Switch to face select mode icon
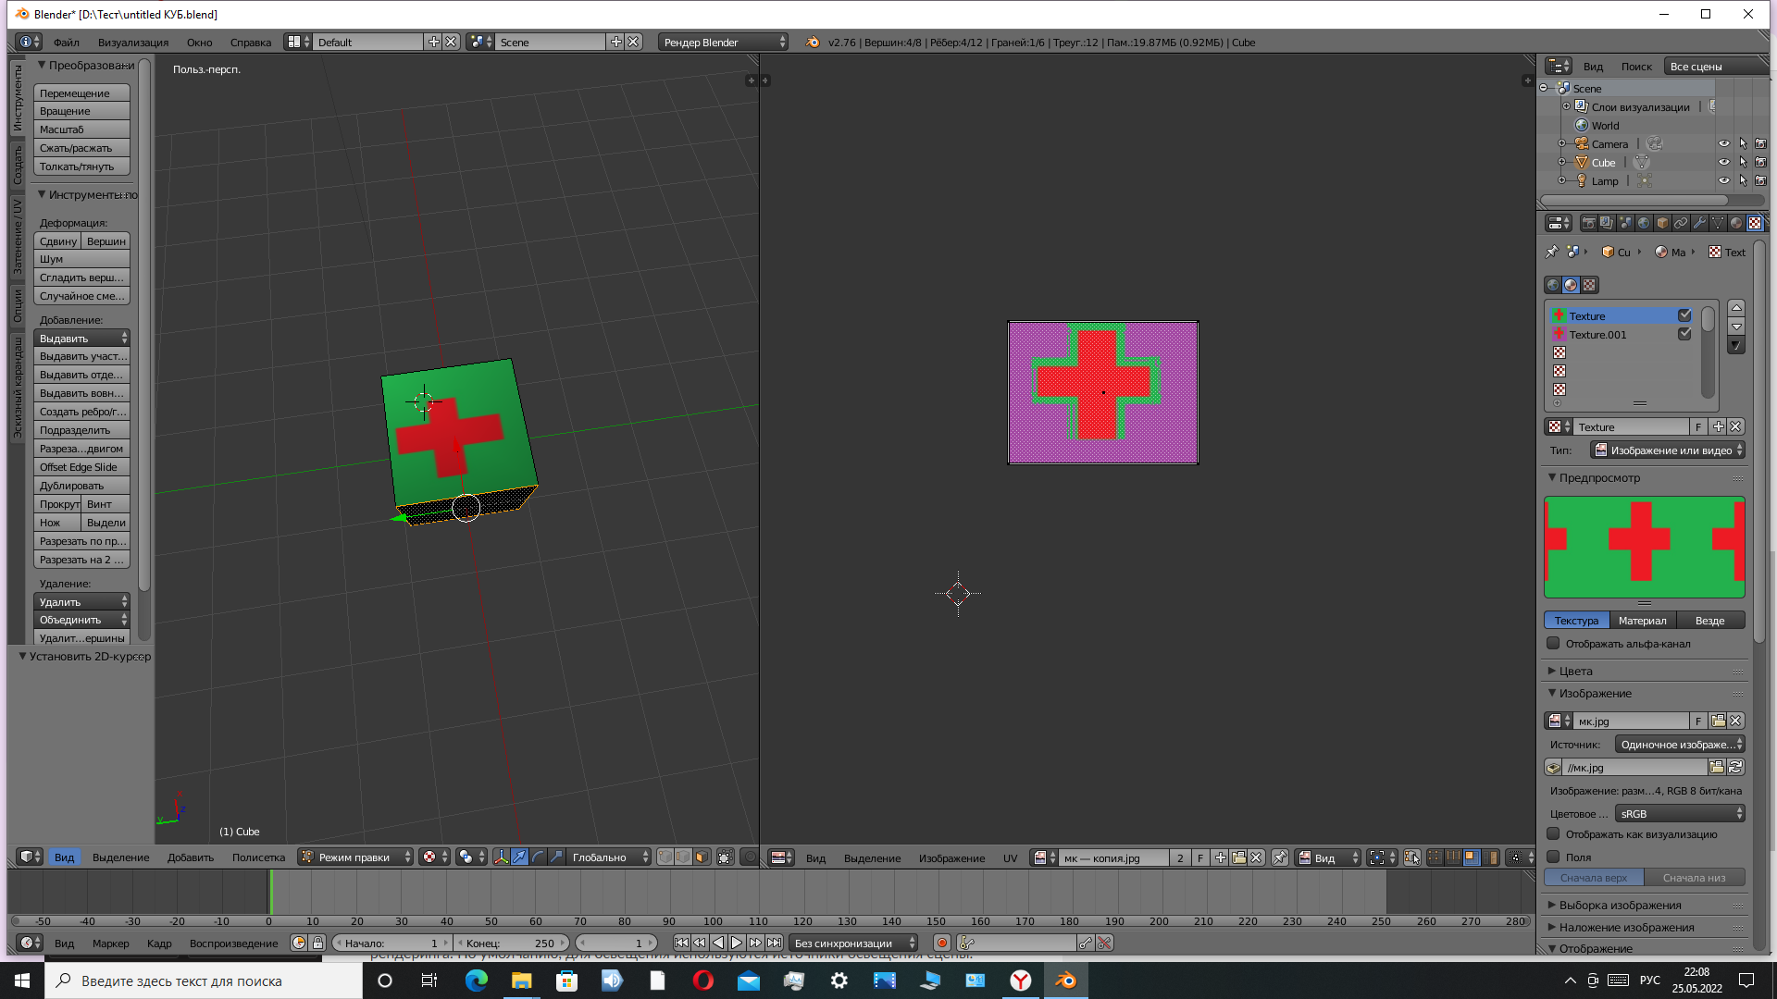This screenshot has width=1777, height=999. click(x=702, y=857)
